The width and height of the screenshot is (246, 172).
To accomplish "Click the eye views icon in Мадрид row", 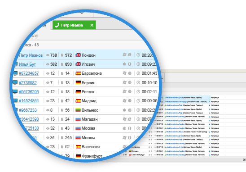I will coord(48,101).
